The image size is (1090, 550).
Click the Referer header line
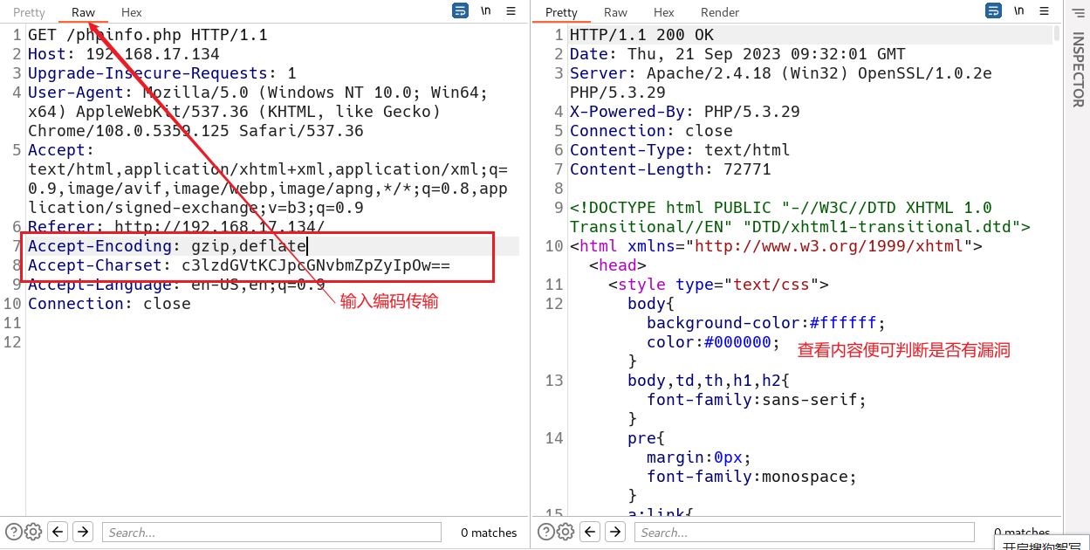[x=176, y=227]
